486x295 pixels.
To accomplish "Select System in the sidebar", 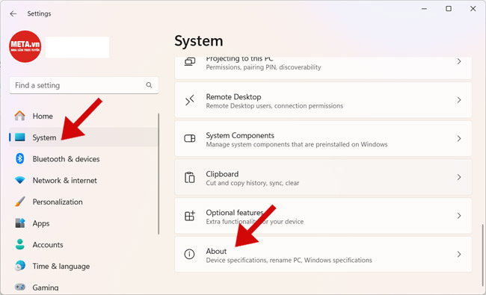I will coord(84,137).
